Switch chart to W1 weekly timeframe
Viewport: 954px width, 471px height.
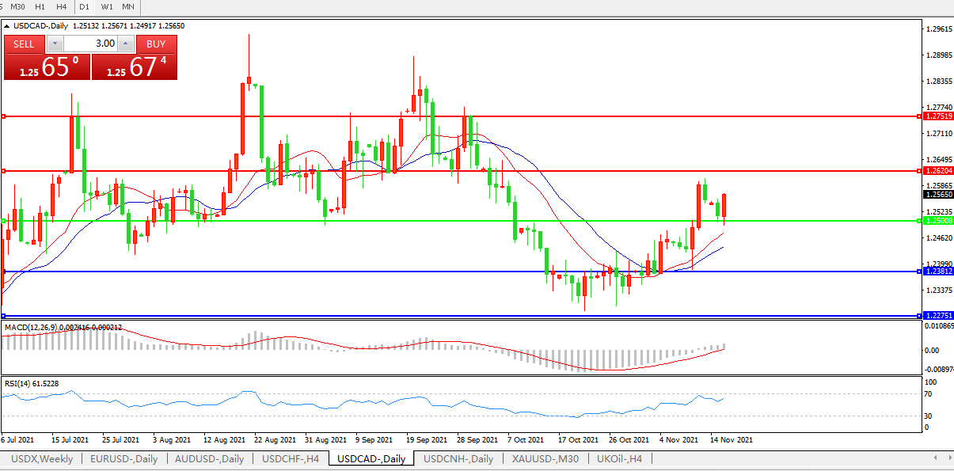click(x=107, y=6)
